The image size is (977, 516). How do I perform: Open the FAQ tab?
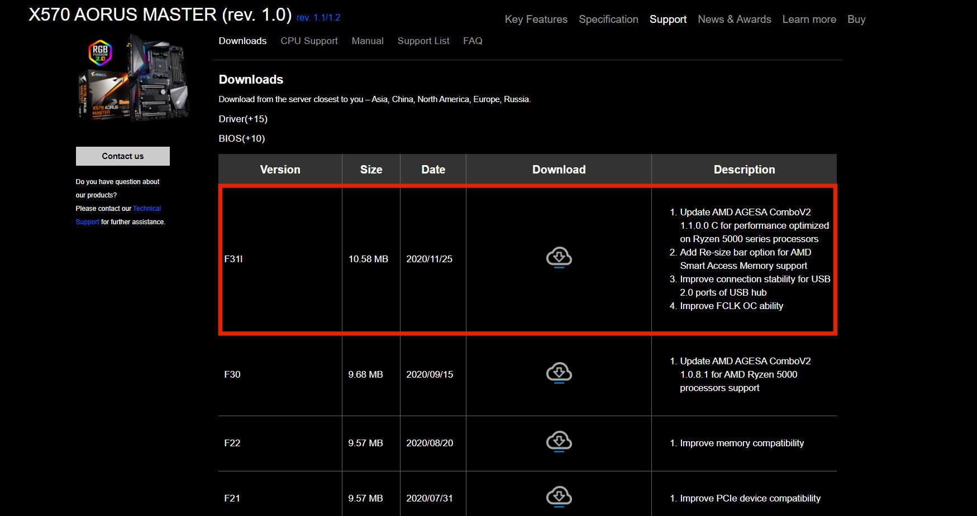click(x=473, y=41)
